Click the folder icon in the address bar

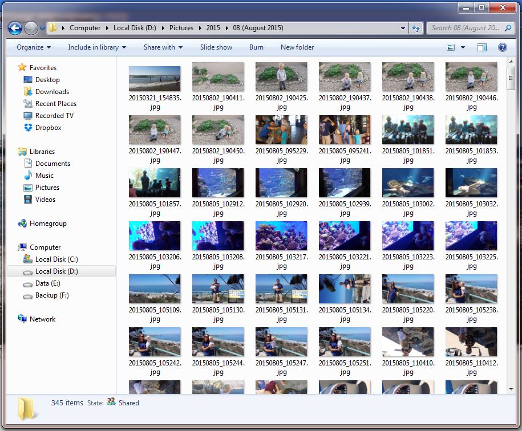52,28
